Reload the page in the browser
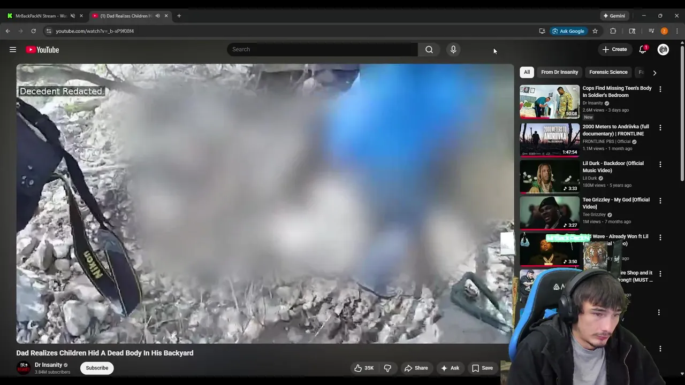The height and width of the screenshot is (385, 685). coord(33,31)
